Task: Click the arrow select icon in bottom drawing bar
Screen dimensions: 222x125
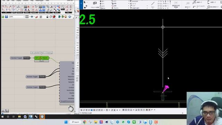Action: point(82,110)
